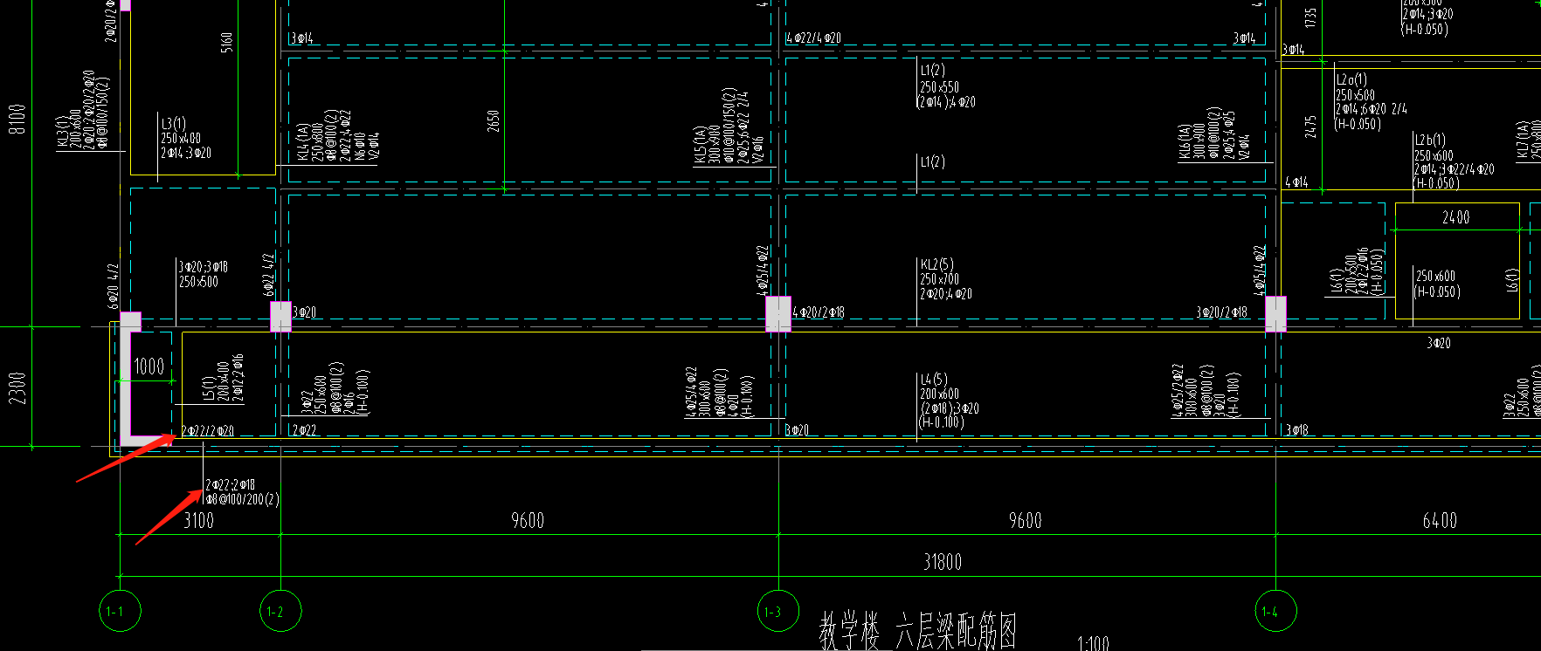Click the beam label L2a(1)

tap(1351, 79)
